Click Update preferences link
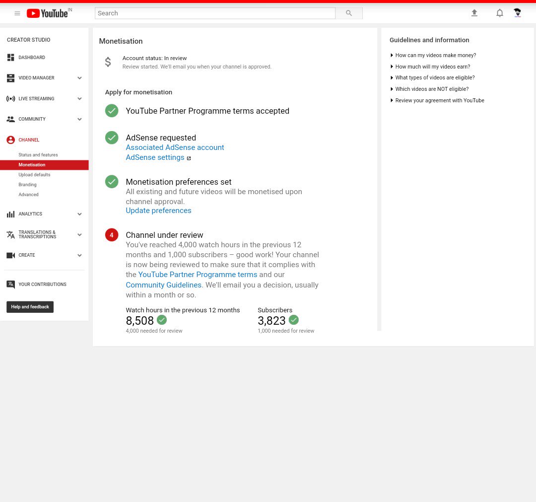This screenshot has width=536, height=502. (x=158, y=211)
